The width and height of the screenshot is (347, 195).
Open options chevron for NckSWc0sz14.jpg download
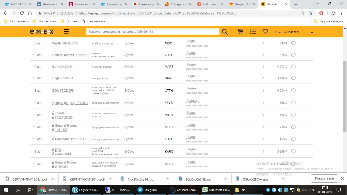click(x=168, y=179)
